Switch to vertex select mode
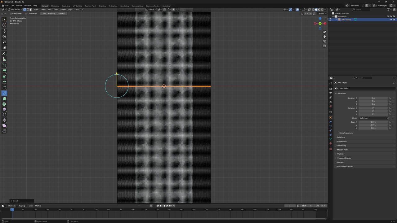Image resolution: width=397 pixels, height=223 pixels. click(25, 10)
